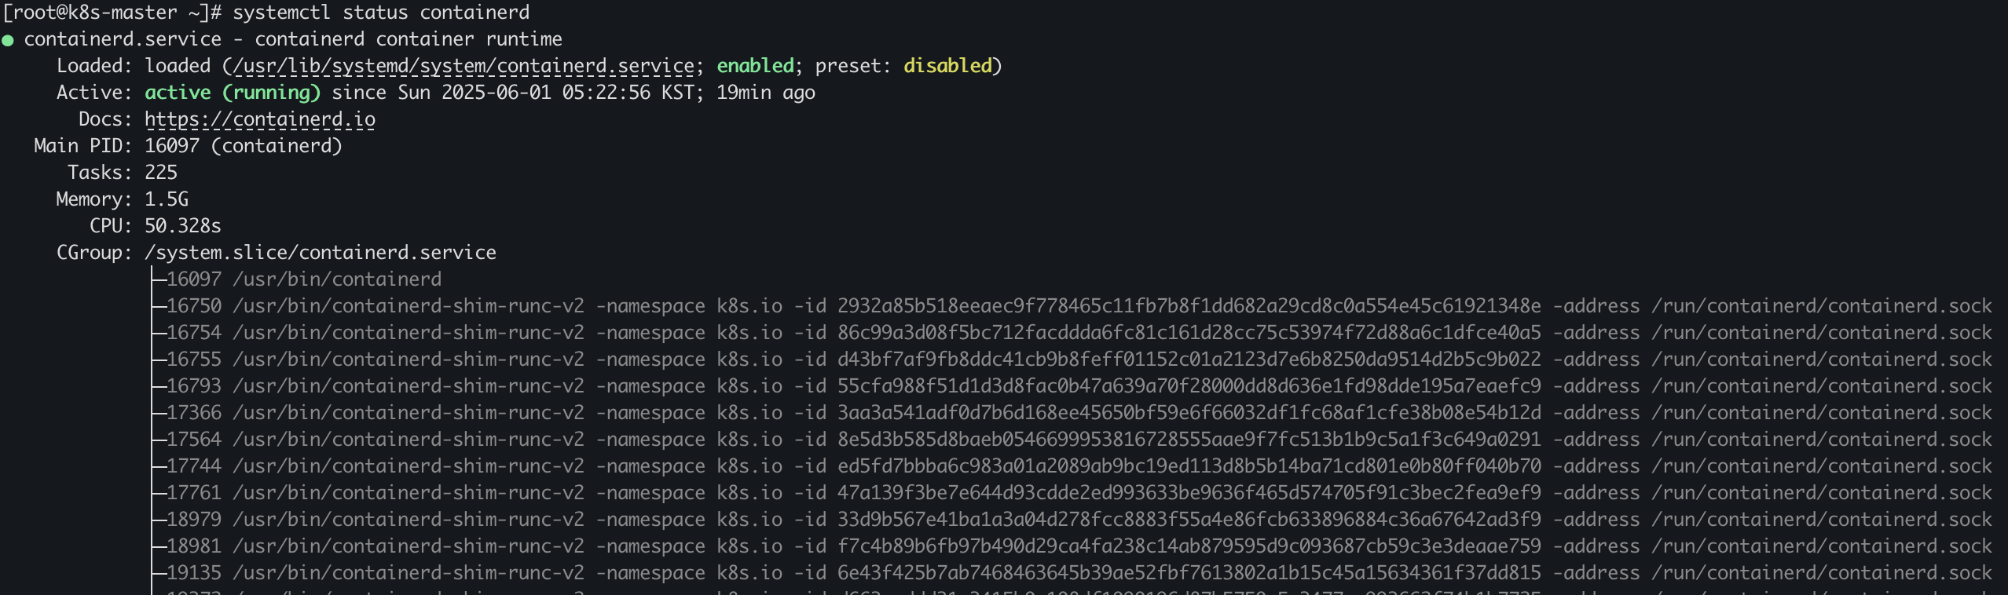Click the Tasks count 225

pyautogui.click(x=161, y=173)
